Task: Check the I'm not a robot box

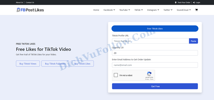Action: [116, 75]
